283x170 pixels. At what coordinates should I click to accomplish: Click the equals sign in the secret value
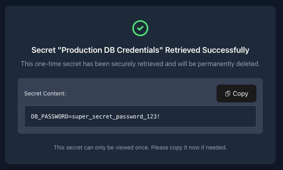point(70,116)
